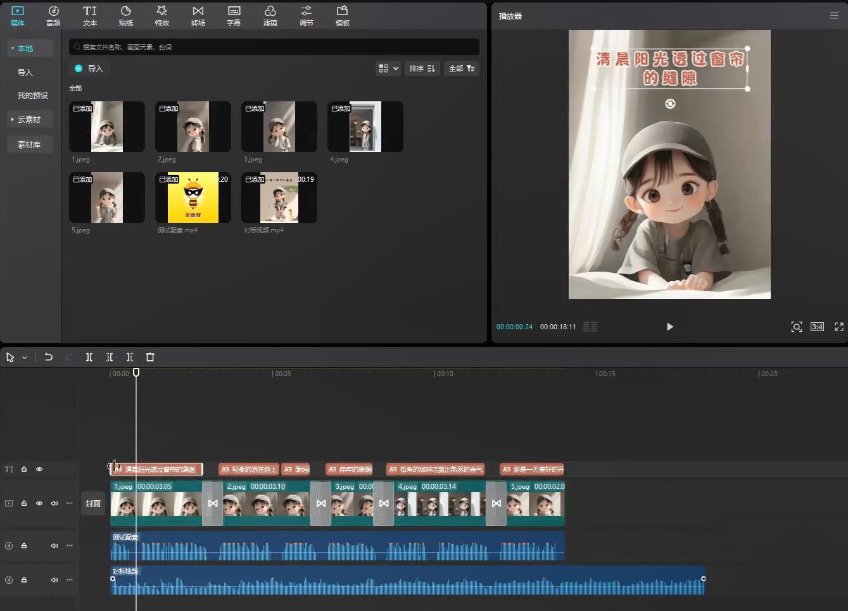Screen dimensions: 848x611
Task: Click the trim-right (delete right) tool
Action: 130,357
